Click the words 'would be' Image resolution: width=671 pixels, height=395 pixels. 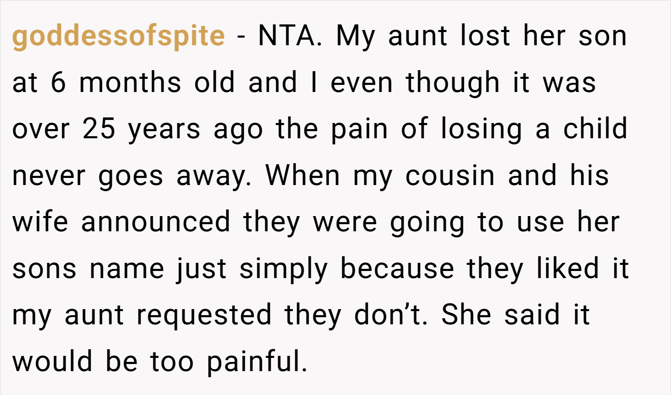(74, 362)
